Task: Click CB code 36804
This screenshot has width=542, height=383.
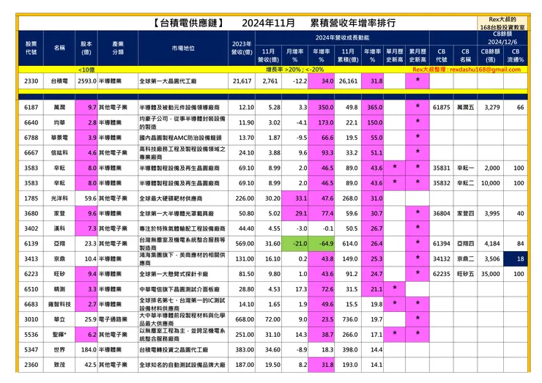Action: pos(442,214)
